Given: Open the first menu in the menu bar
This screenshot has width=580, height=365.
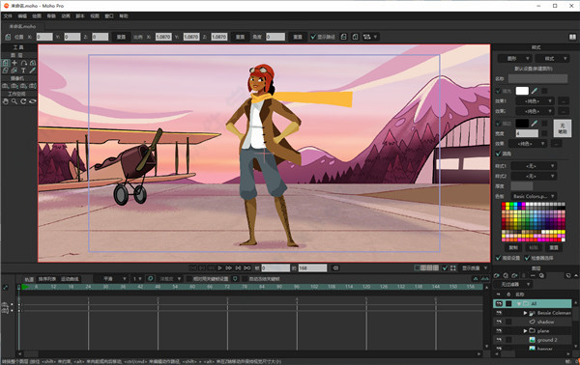Looking at the screenshot, I should [x=8, y=15].
